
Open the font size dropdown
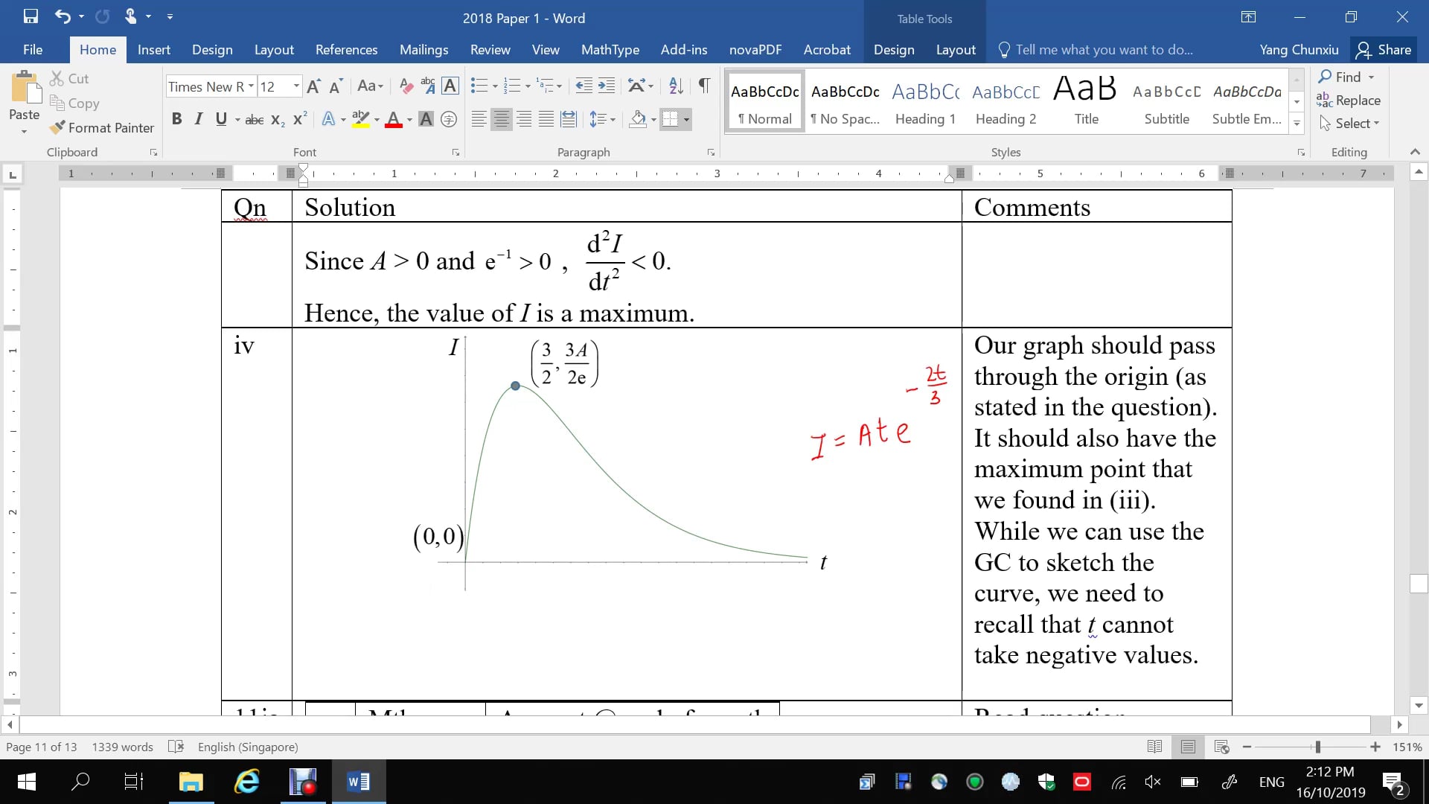[296, 86]
